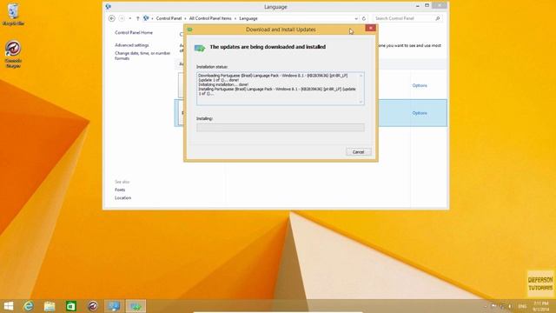Screen dimensions: 556x313
Task: Click the update dialog title bar icon
Action: pos(189,30)
